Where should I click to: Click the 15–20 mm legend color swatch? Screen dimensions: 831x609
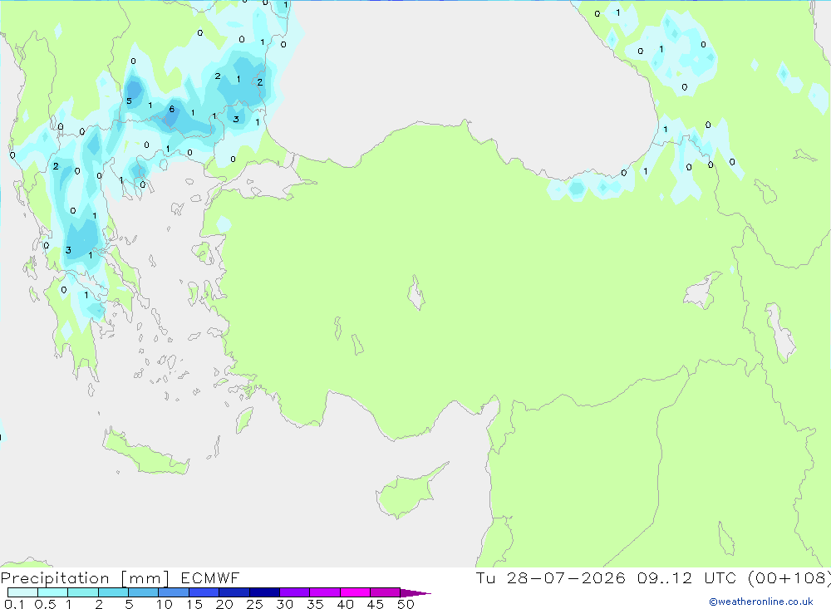[x=204, y=592]
